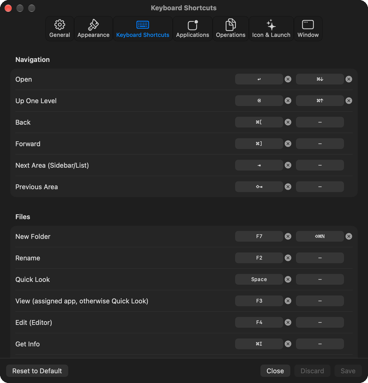The image size is (368, 383).
Task: Clear the shortcut for Previous Area
Action: click(288, 187)
